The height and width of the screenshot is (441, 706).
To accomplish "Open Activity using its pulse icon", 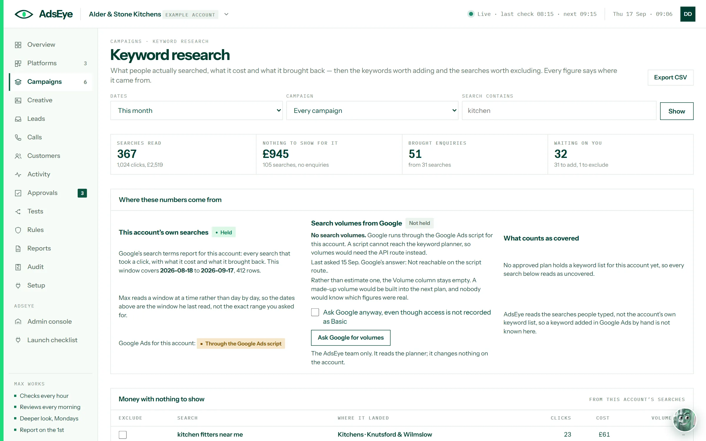I will tap(18, 174).
